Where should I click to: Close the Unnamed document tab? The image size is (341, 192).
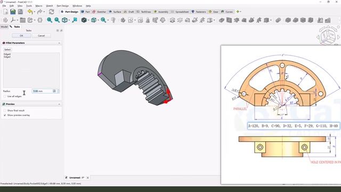coord(87,178)
